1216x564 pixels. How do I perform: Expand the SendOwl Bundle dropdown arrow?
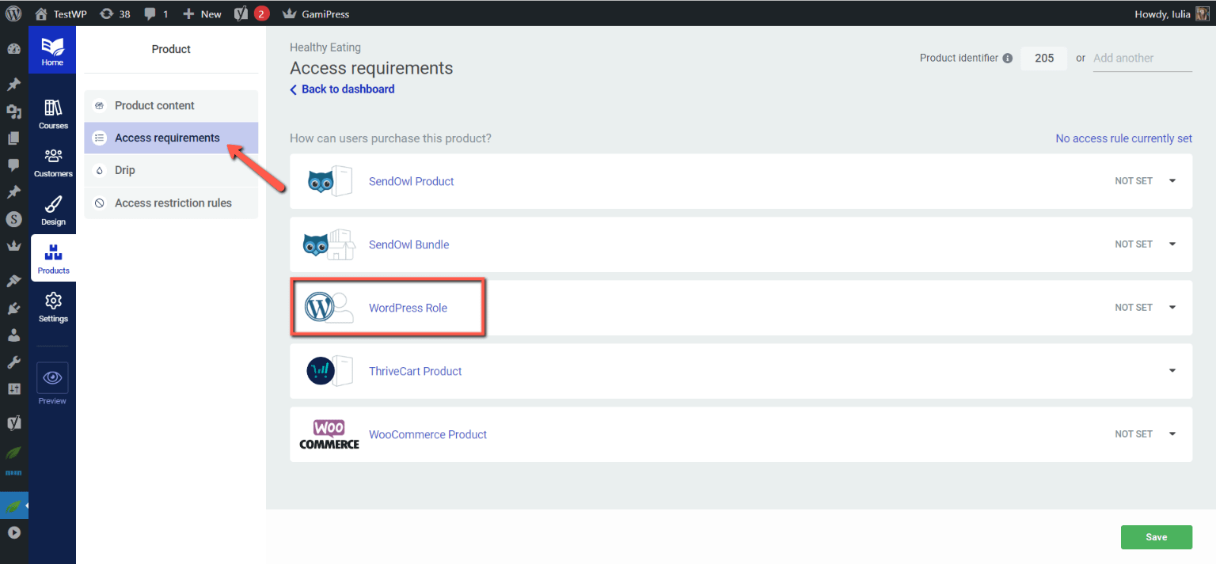(x=1172, y=244)
